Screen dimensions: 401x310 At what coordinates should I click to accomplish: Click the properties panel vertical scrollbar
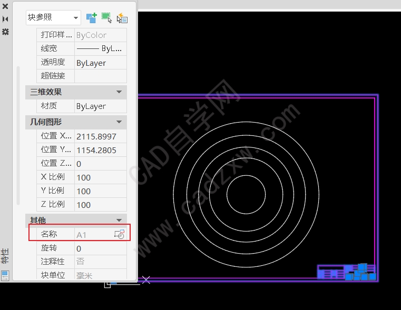tap(18, 135)
